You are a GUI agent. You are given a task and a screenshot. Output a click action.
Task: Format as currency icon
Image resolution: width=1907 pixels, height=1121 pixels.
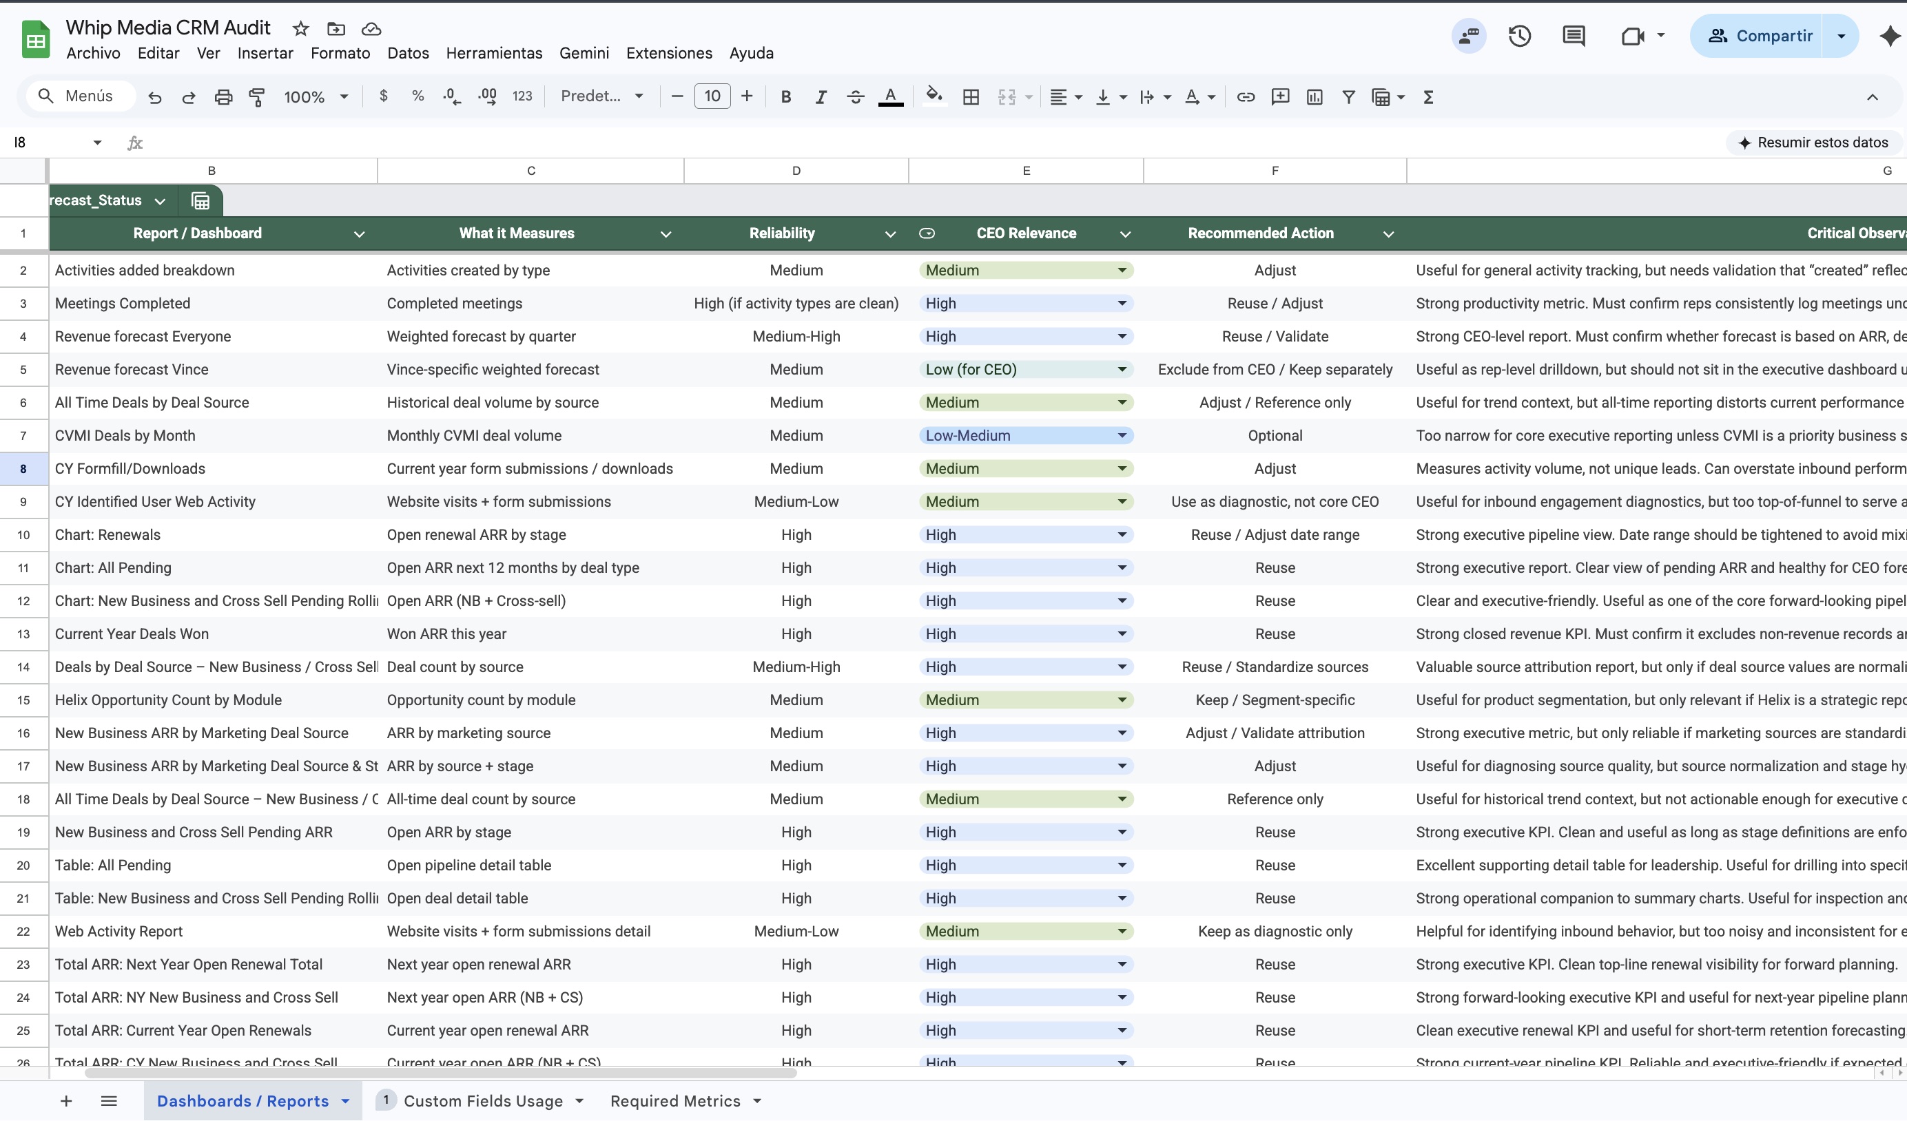click(384, 96)
